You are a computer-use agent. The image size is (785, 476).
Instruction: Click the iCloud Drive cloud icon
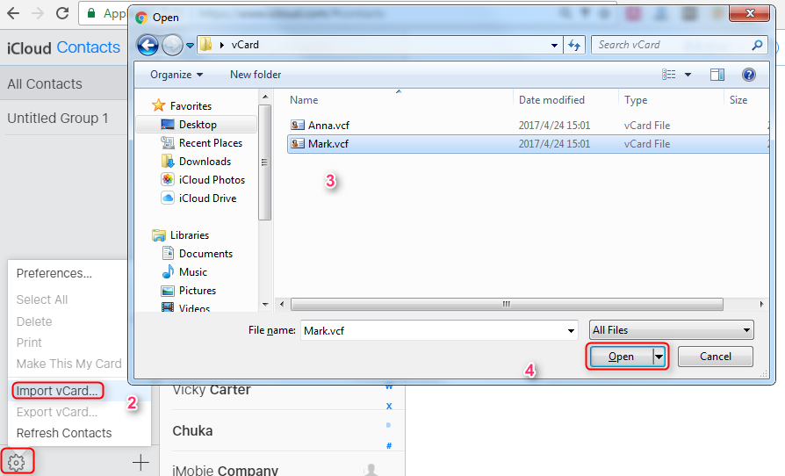(x=168, y=198)
